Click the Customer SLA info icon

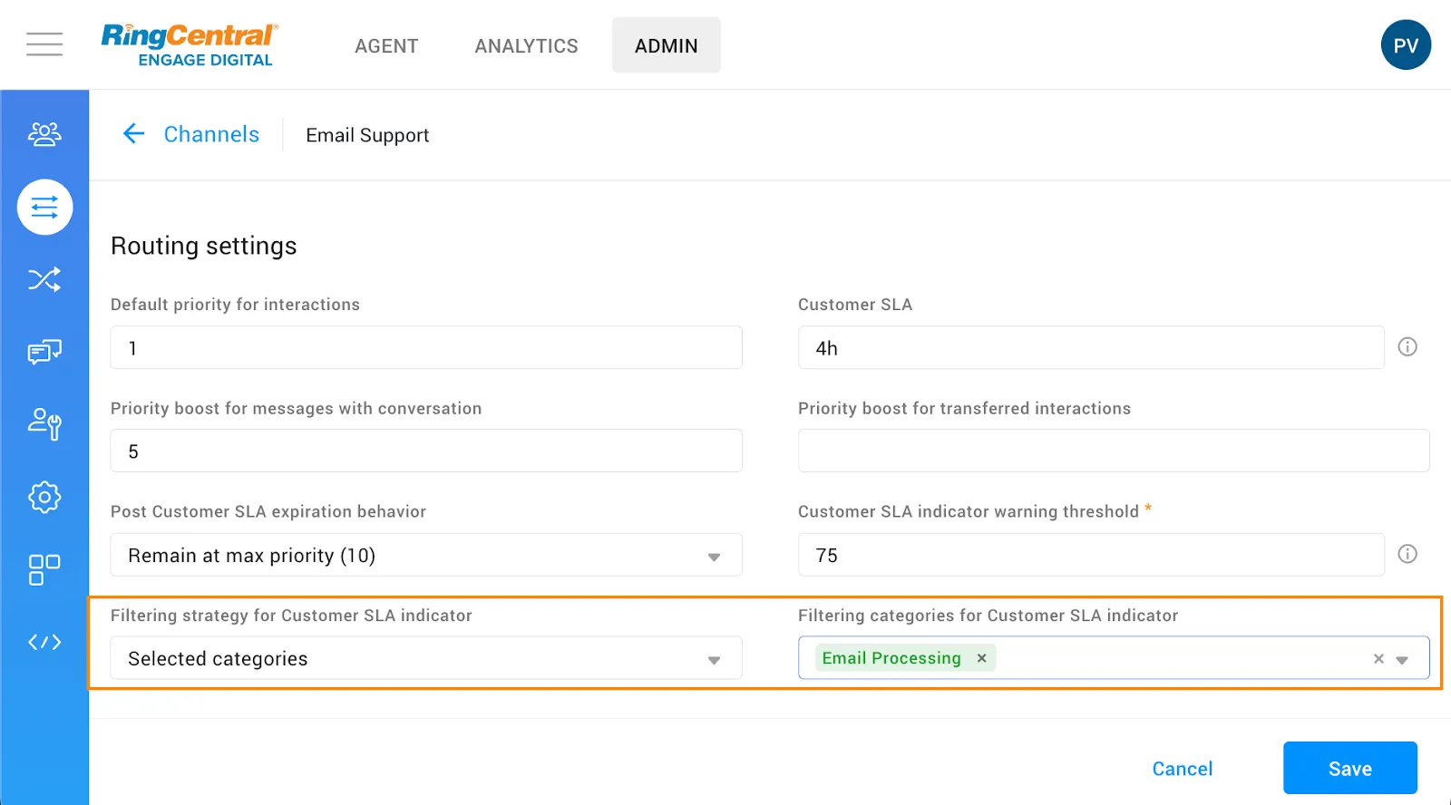[x=1407, y=347]
